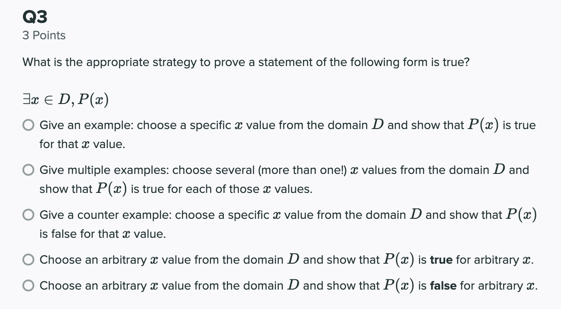This screenshot has width=561, height=309.
Task: Click the bold "false" word in last option
Action: [x=443, y=286]
